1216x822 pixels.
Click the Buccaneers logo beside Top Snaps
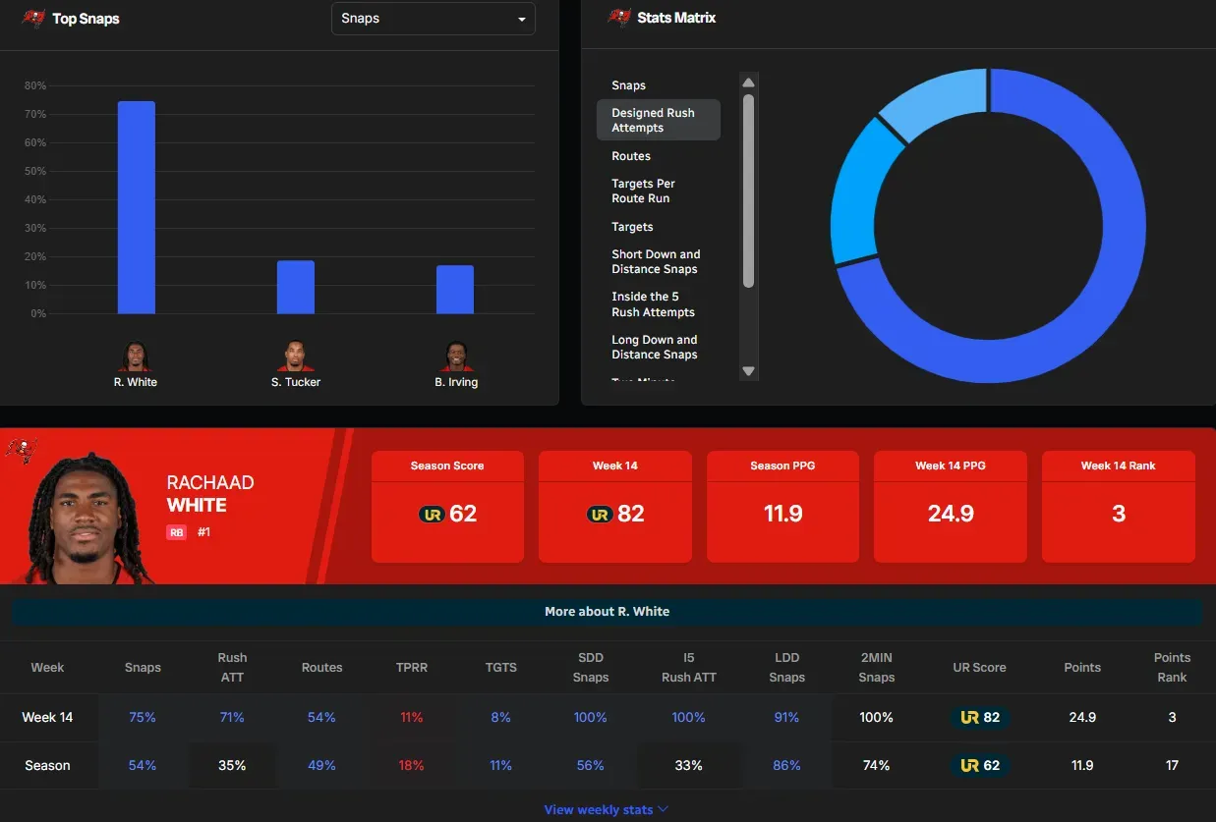(x=33, y=18)
